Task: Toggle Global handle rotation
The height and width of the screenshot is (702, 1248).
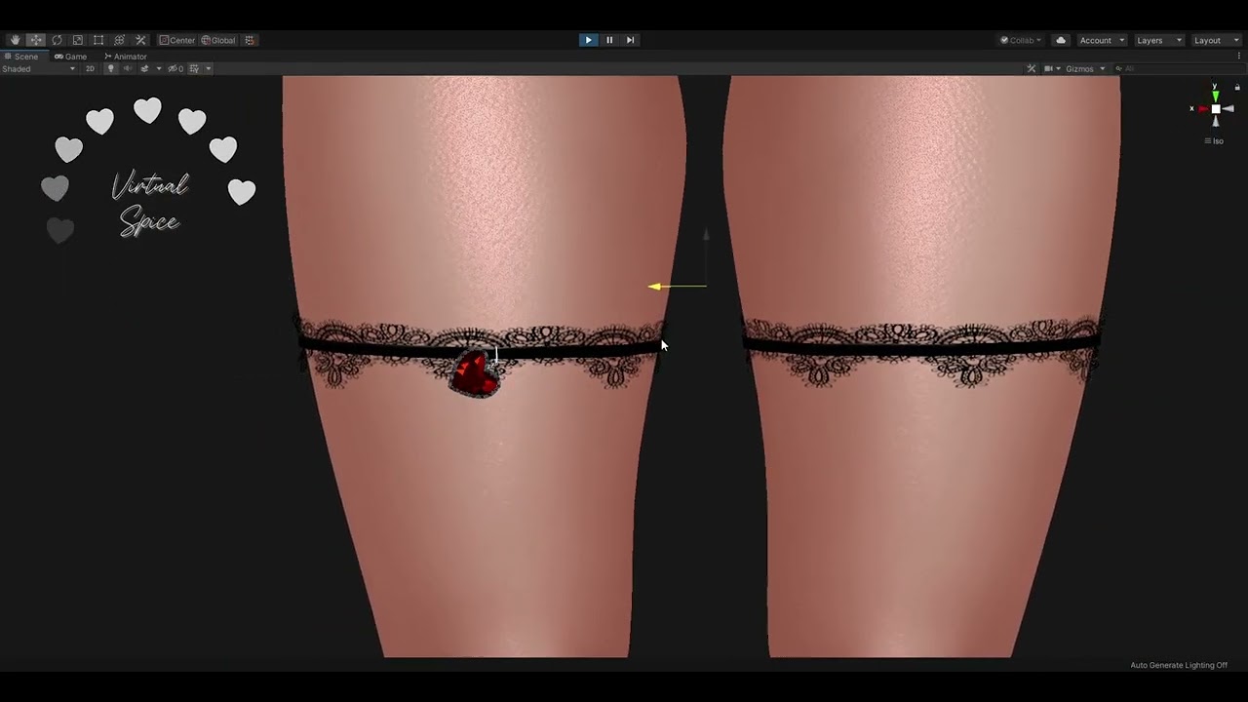Action: pyautogui.click(x=218, y=40)
